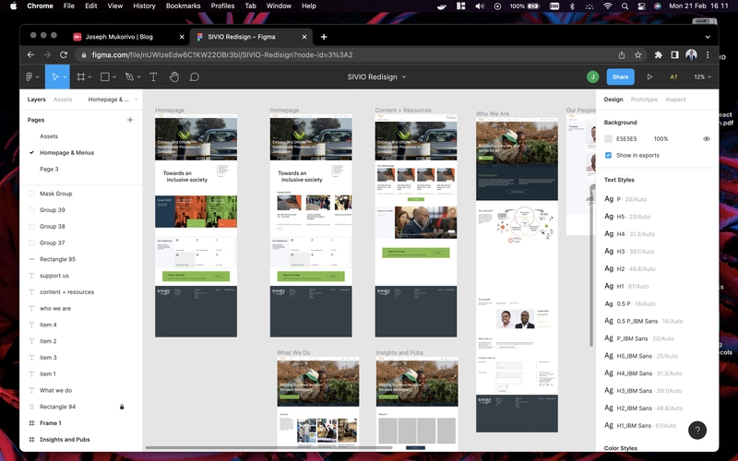Click the blue Share button
738x461 pixels.
pos(621,77)
